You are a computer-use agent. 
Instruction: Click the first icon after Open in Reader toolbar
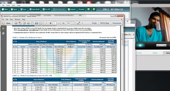pos(16,23)
